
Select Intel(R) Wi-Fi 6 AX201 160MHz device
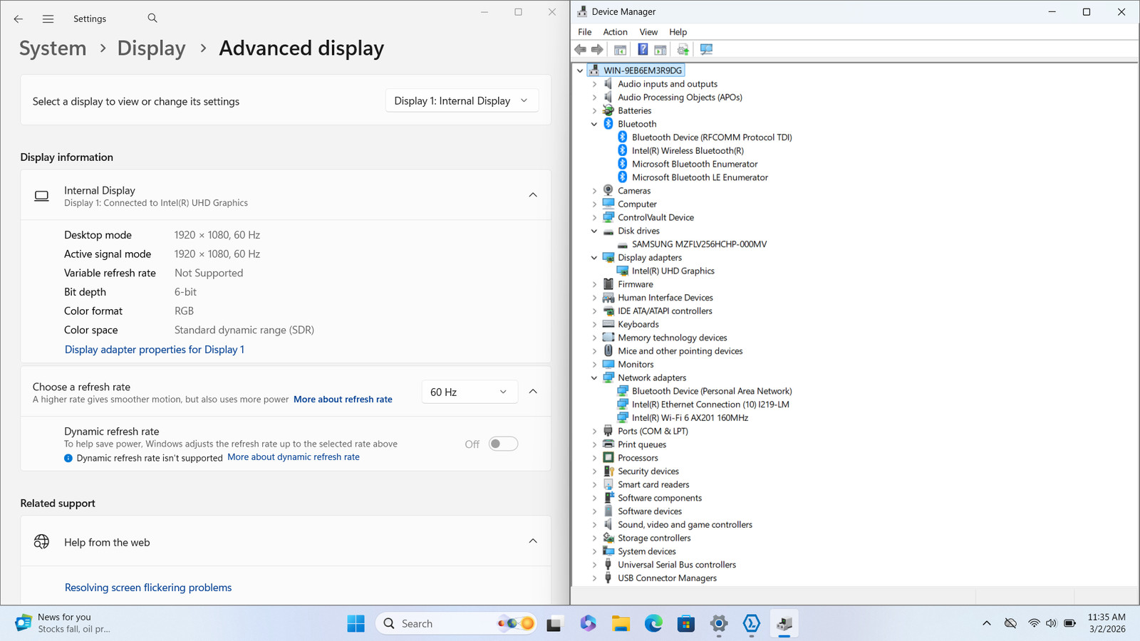point(690,418)
